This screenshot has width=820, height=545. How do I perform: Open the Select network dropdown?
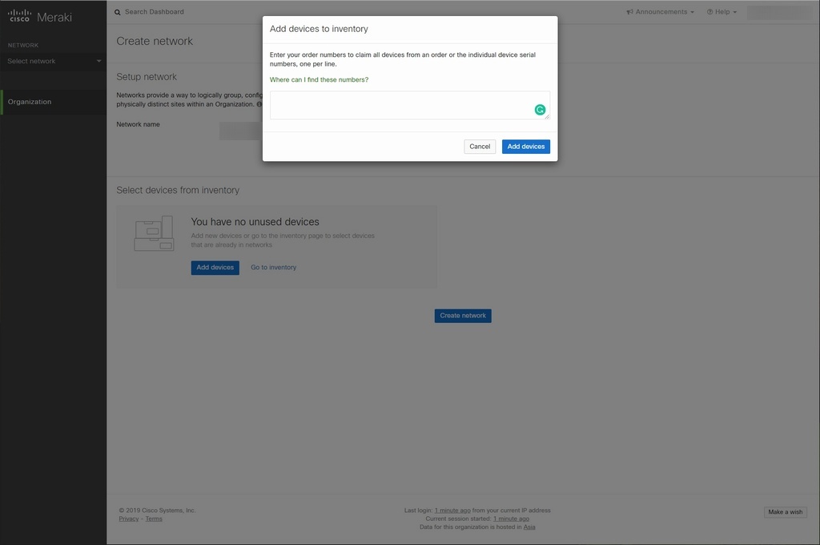click(x=54, y=61)
